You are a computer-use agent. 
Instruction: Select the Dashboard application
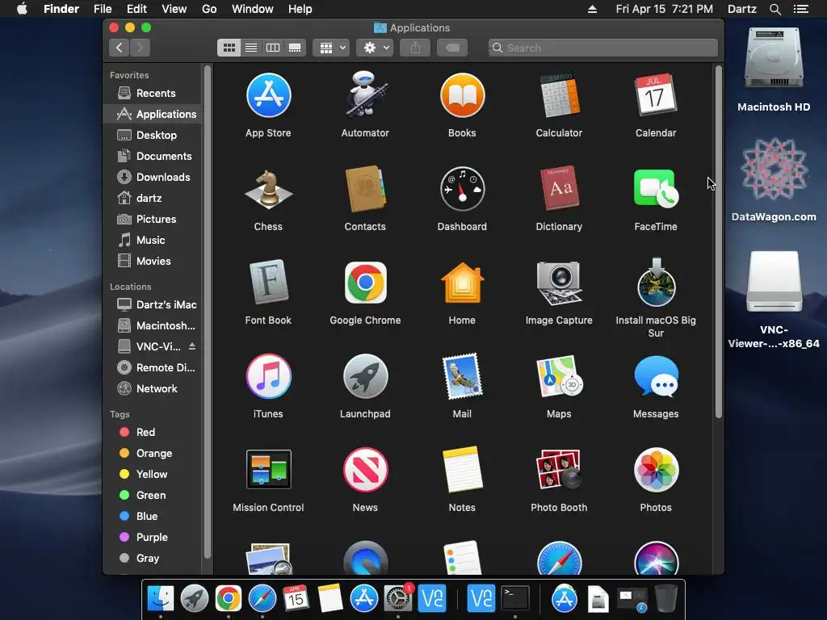462,189
